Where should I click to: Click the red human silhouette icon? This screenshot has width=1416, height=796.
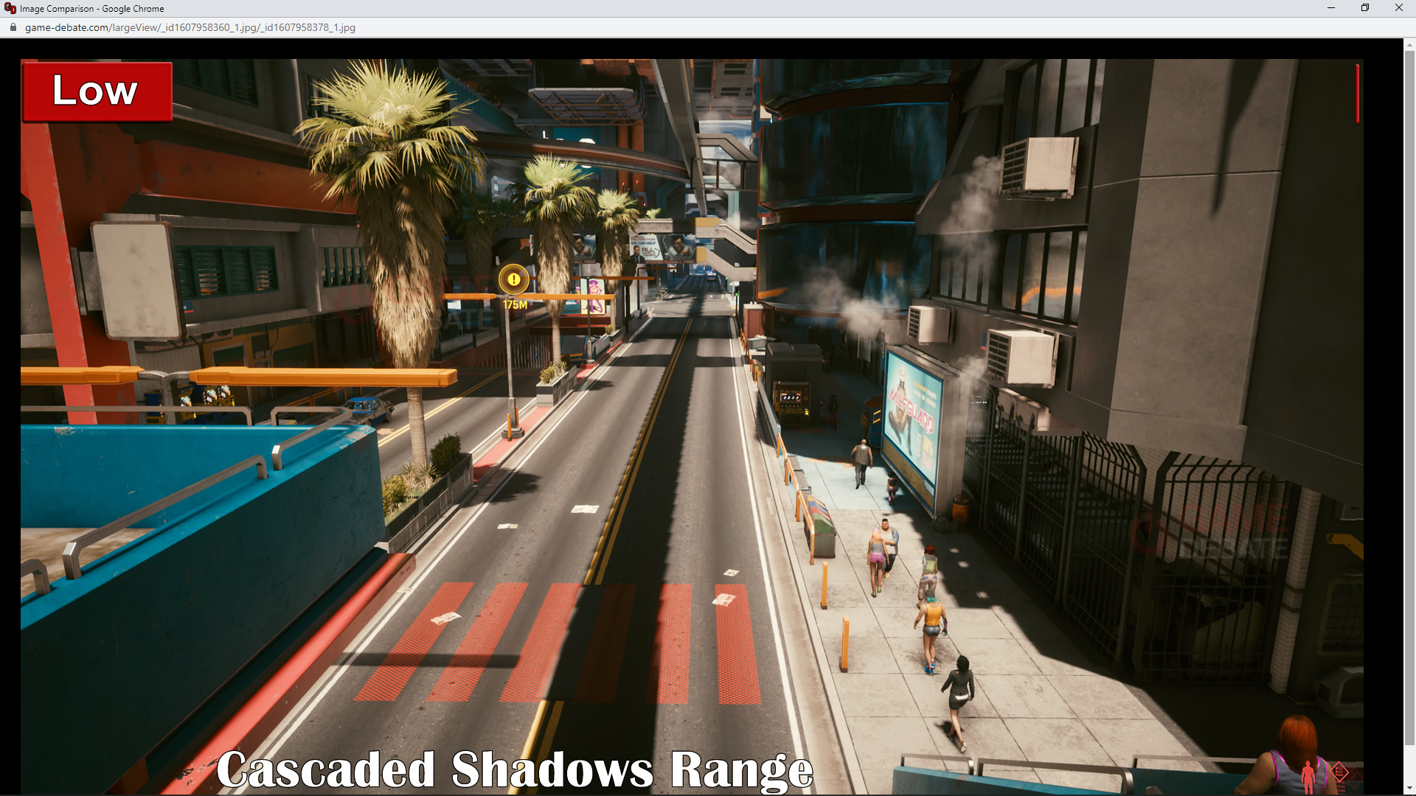(1308, 775)
